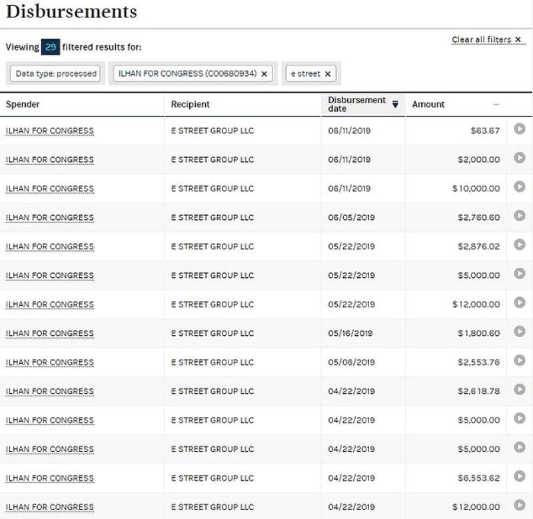The width and height of the screenshot is (533, 519).
Task: Open ILHAN FOR CONGRESS link in $2,876.02 row
Action: pos(49,247)
